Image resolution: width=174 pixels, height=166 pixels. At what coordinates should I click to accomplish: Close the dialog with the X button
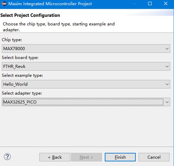[x=166, y=4]
